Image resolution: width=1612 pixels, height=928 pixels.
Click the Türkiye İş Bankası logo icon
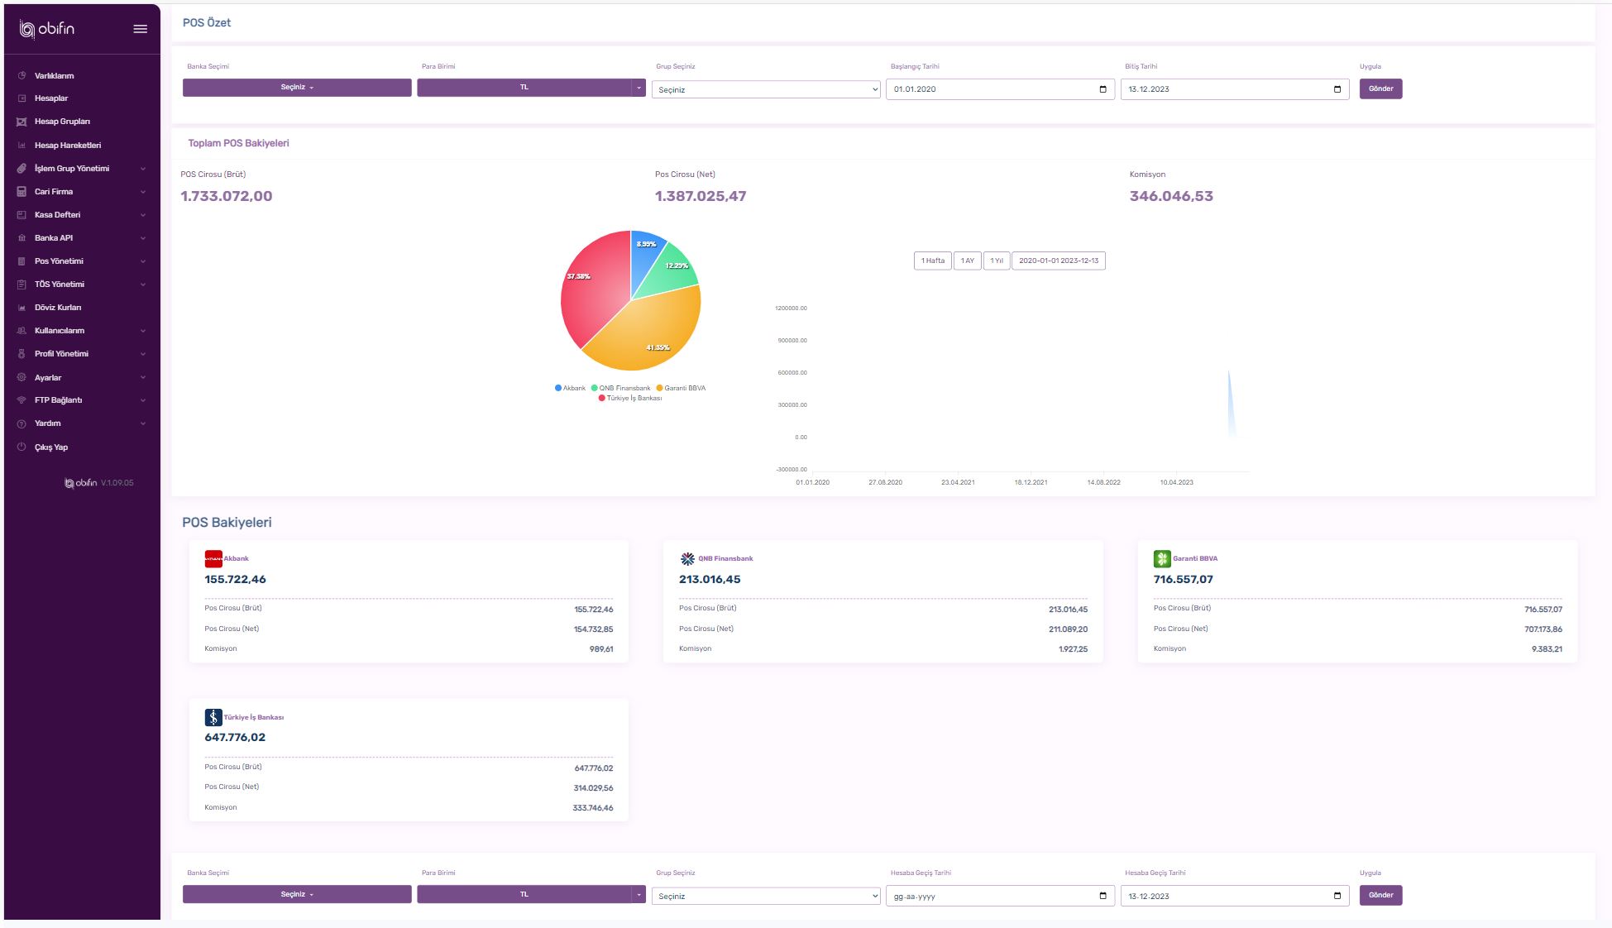pos(213,717)
